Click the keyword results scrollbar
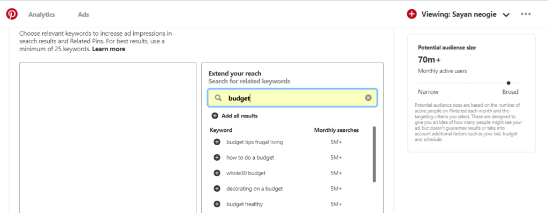 tap(374, 154)
